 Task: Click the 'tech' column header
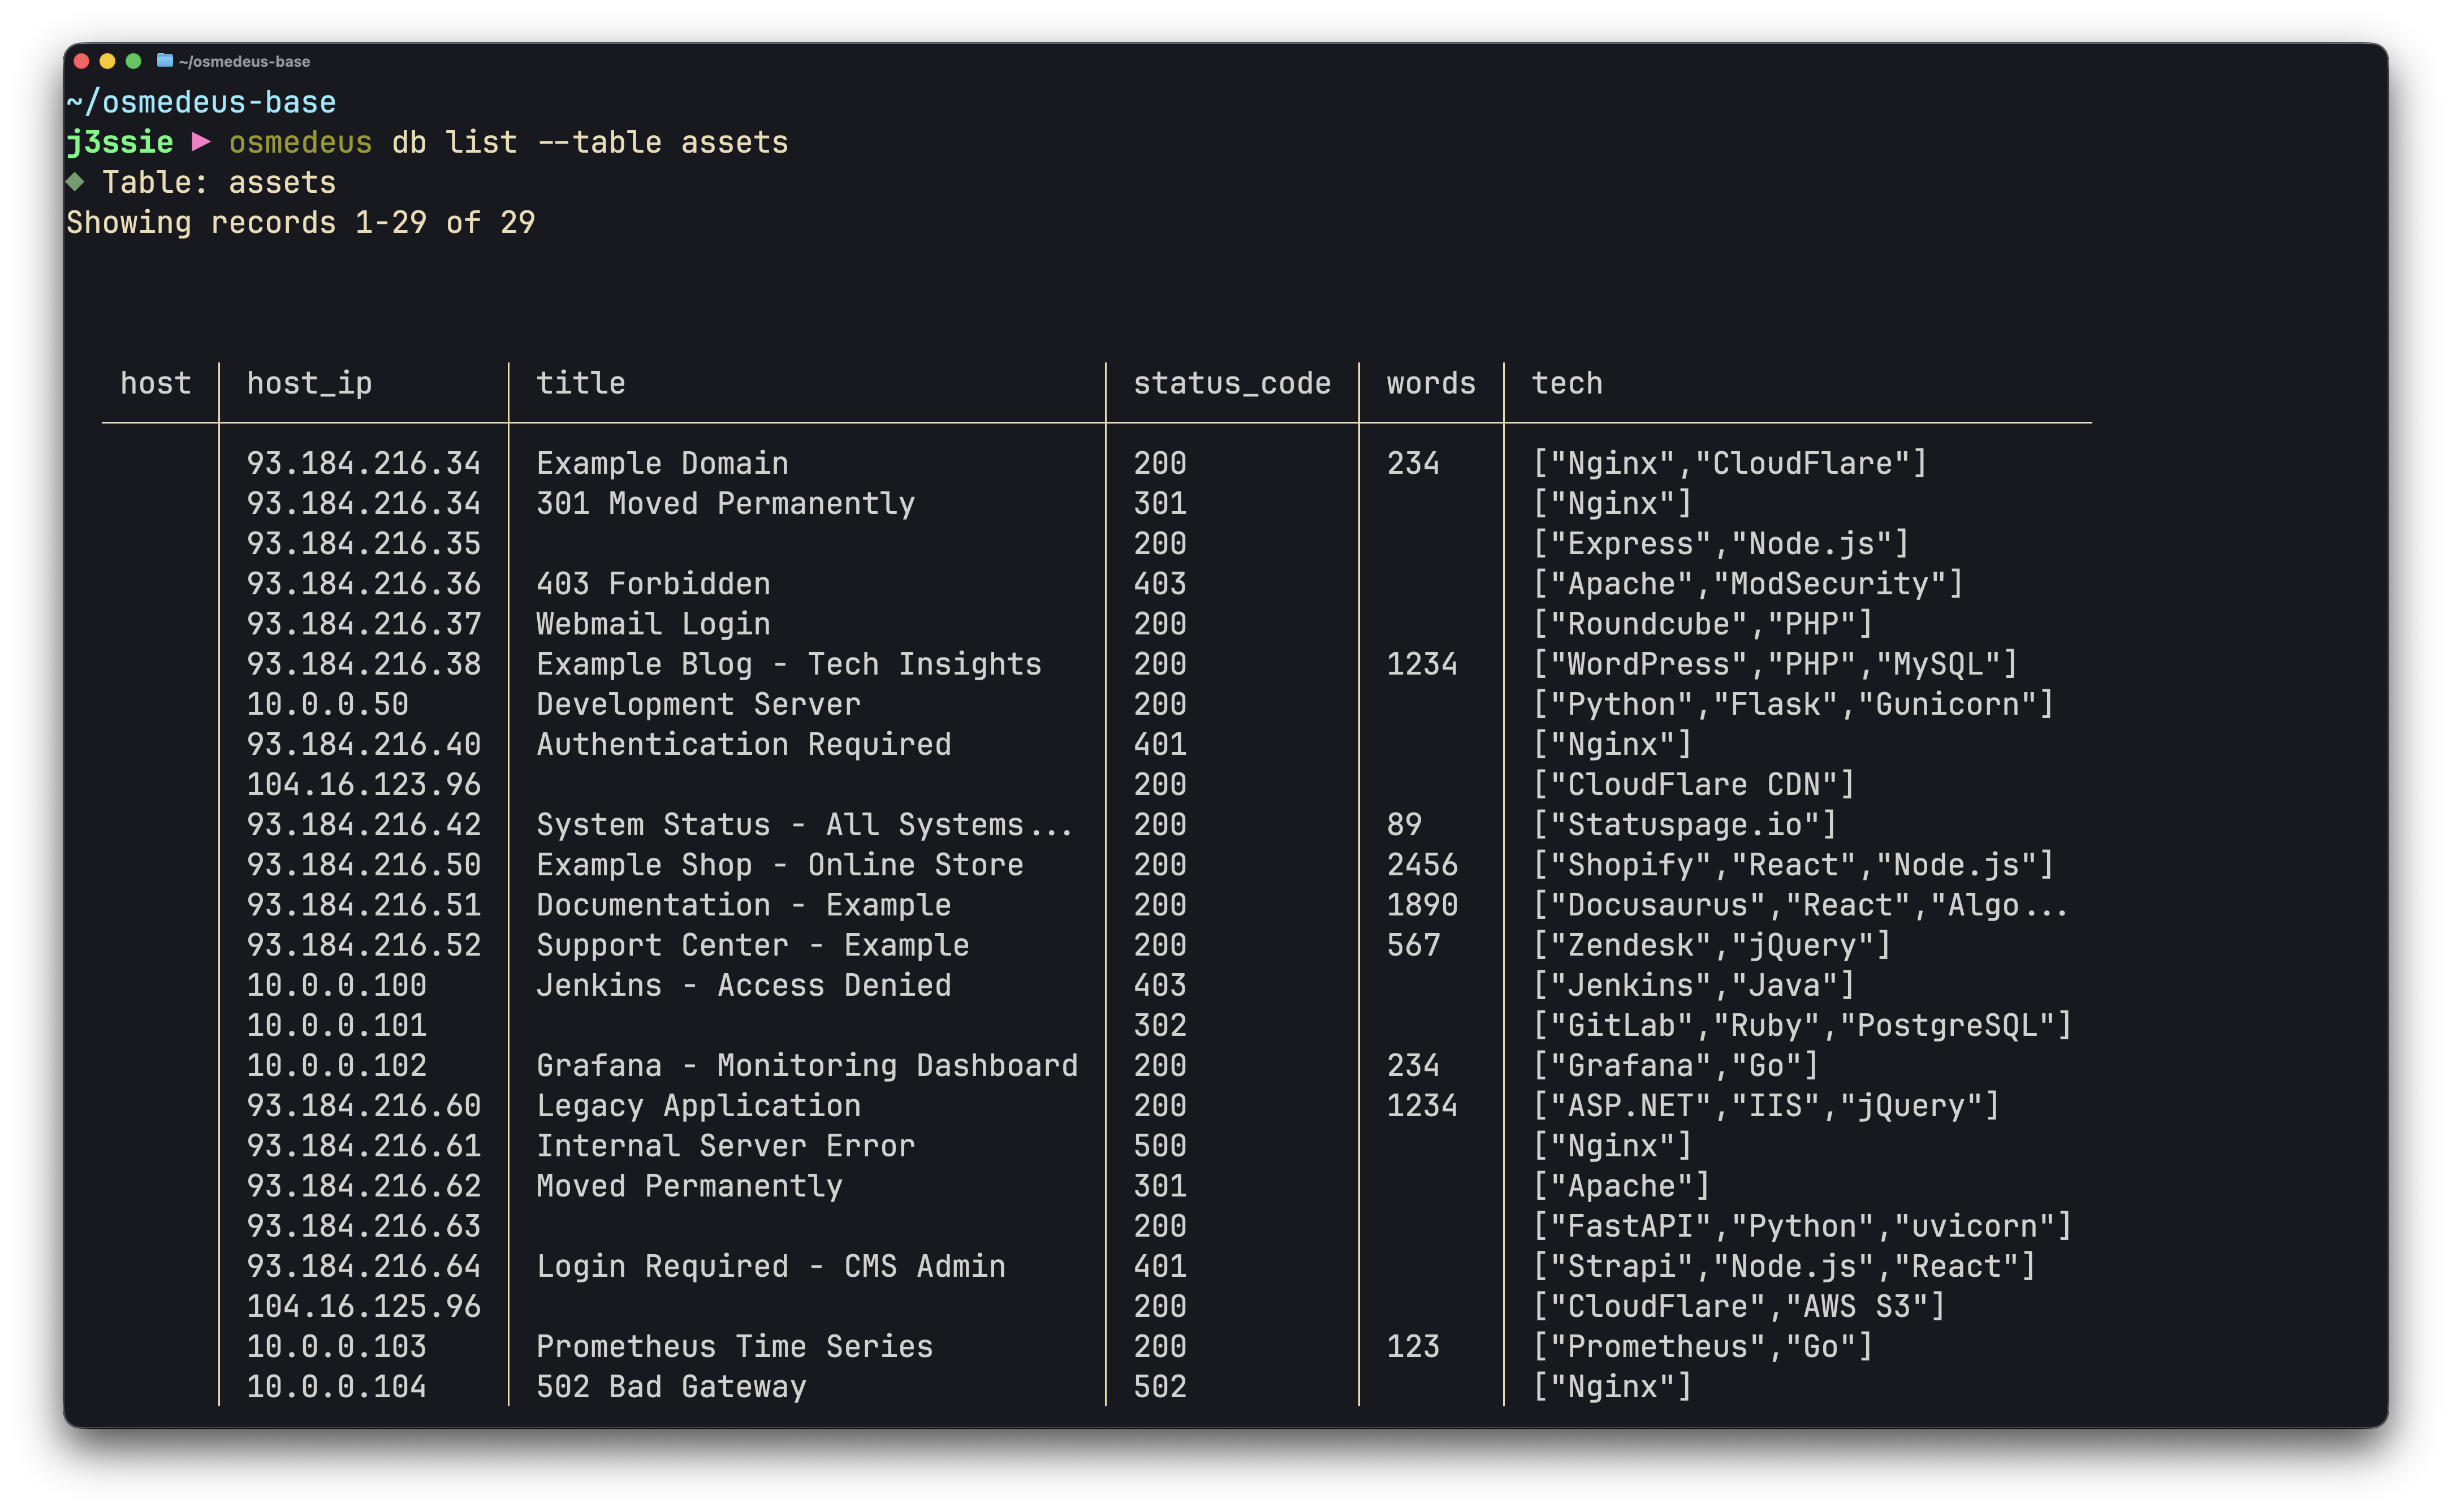(1566, 383)
